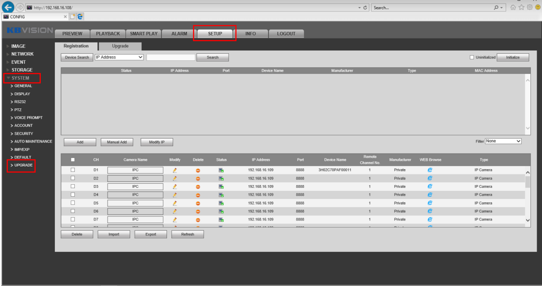Screen dimensions: 542x286
Task: Switch to the Upgrade tab
Action: pos(120,46)
